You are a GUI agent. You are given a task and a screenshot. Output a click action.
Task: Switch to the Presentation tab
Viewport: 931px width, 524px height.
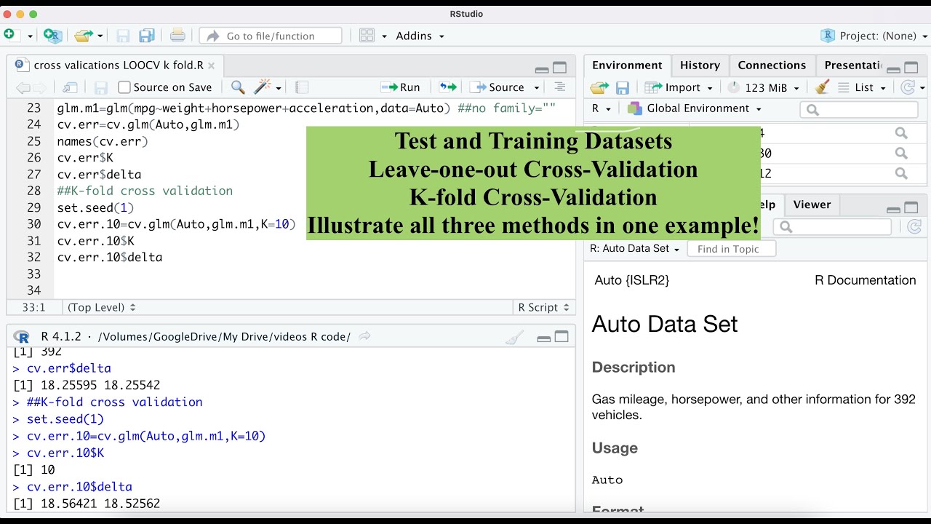(852, 65)
